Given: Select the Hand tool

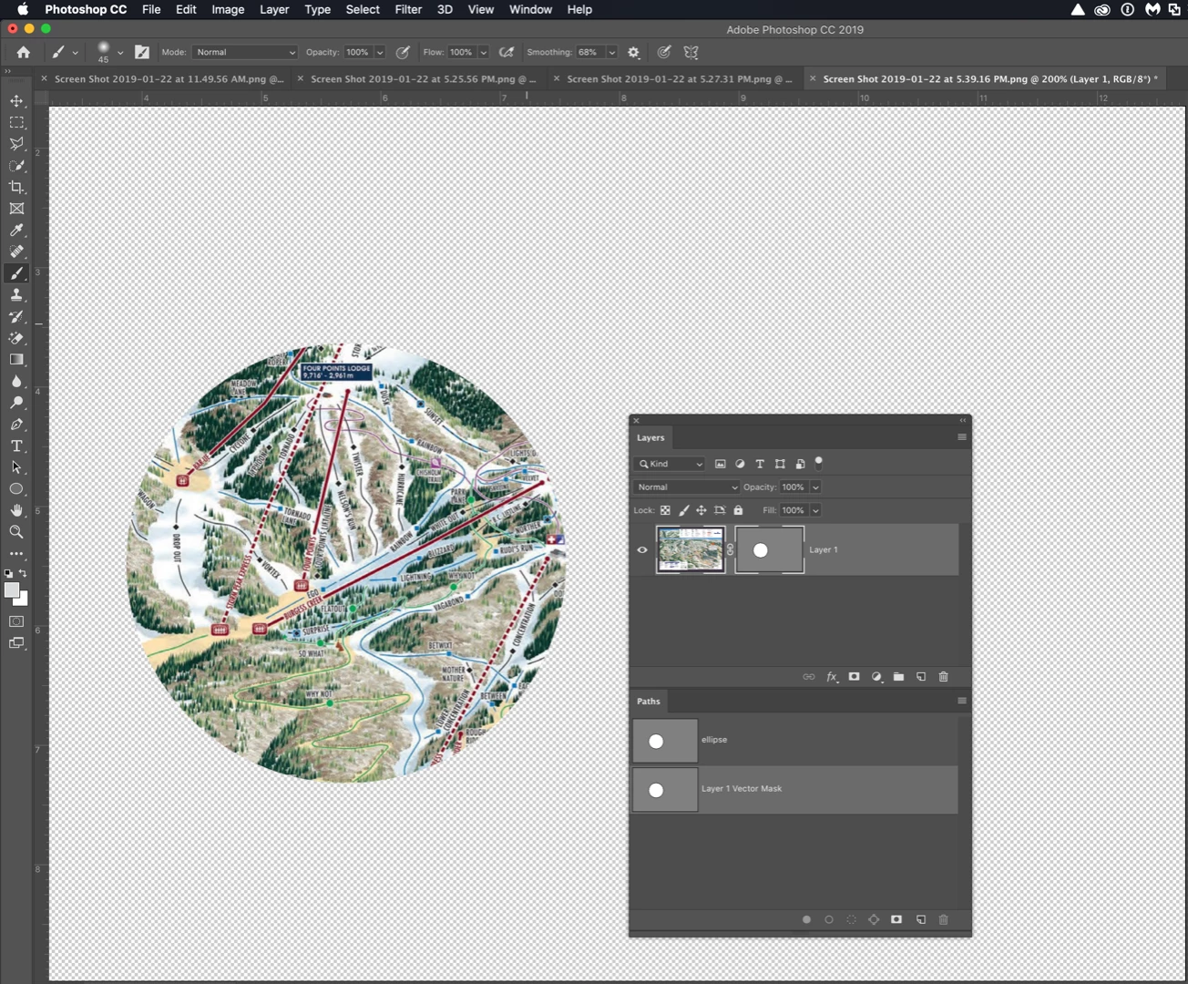Looking at the screenshot, I should click(x=16, y=510).
